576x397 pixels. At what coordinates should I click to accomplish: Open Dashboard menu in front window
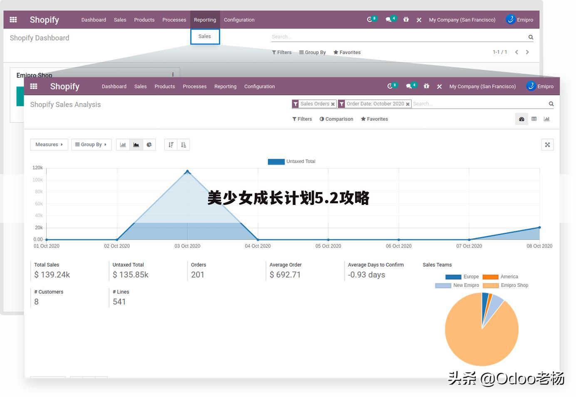[x=114, y=86]
